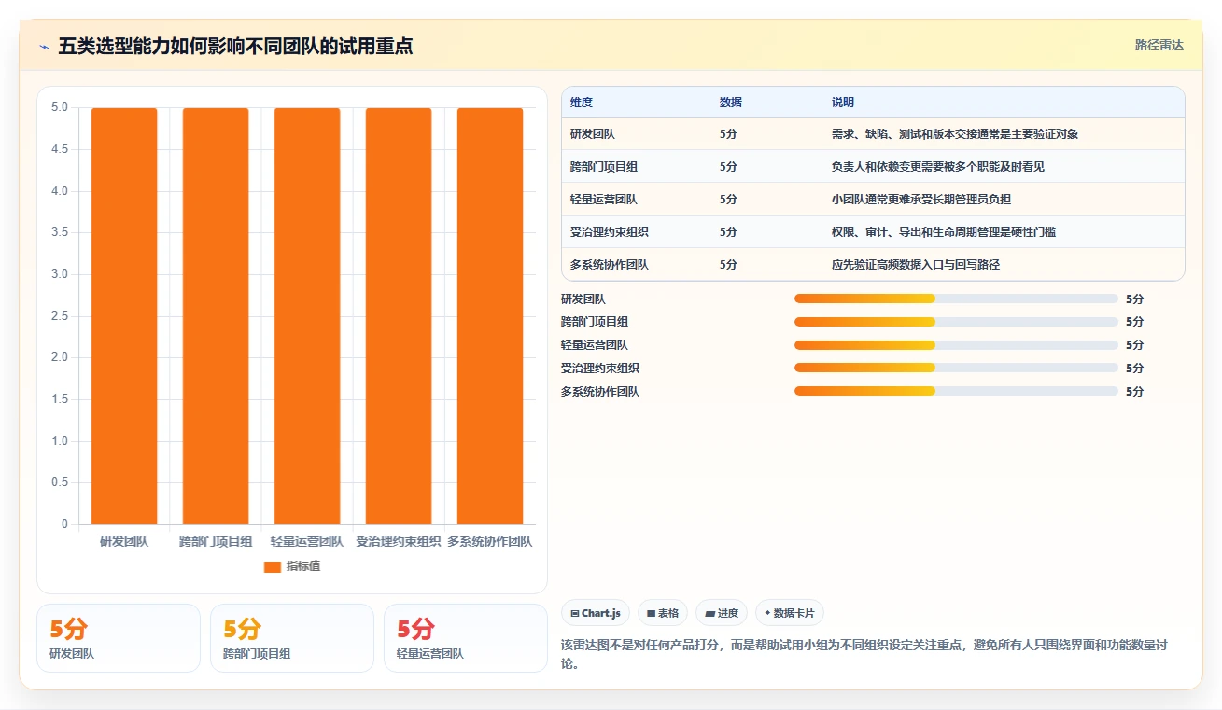
Task: Click the lightning icon beside the title
Action: 44,46
